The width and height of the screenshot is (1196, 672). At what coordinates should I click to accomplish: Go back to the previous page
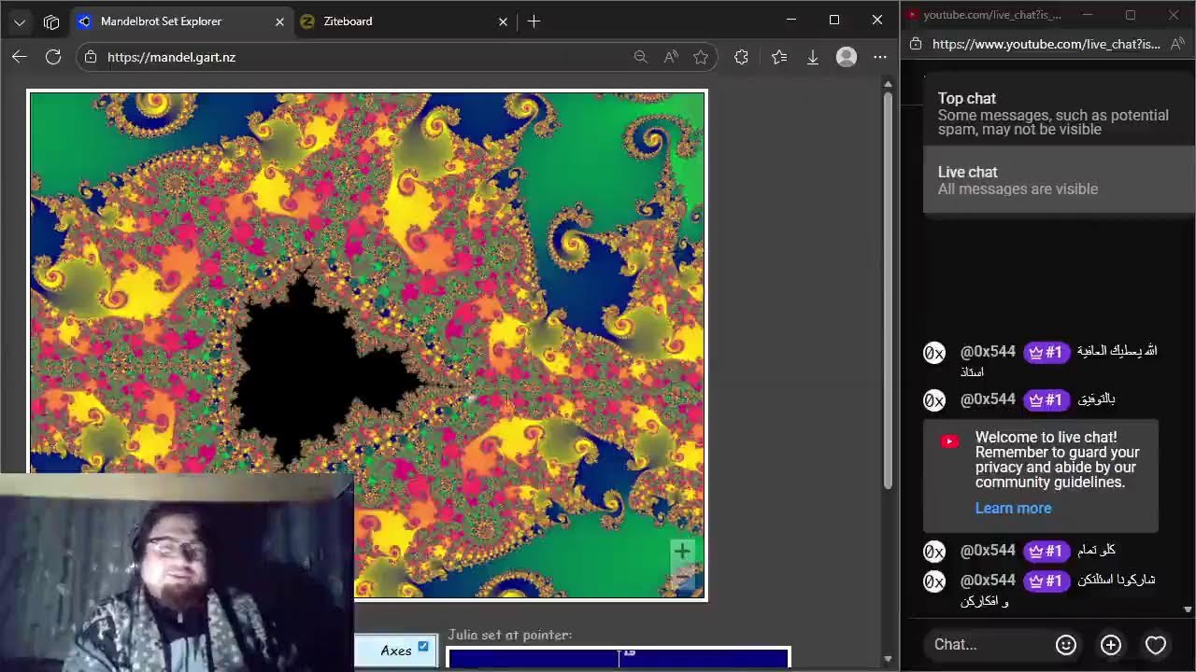click(20, 57)
